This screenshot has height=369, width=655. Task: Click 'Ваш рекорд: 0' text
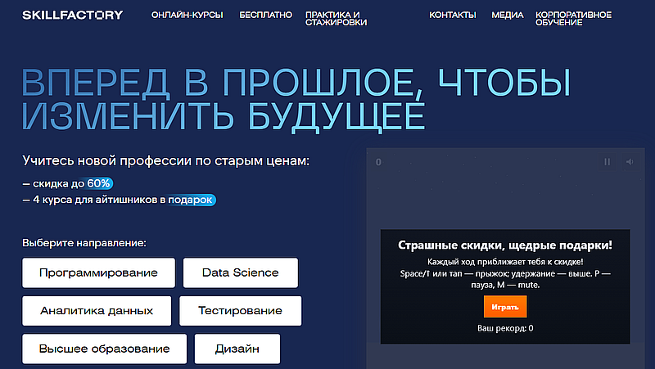click(505, 328)
